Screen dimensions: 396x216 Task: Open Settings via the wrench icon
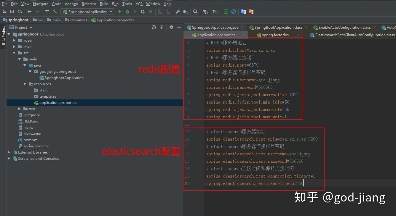(178, 12)
